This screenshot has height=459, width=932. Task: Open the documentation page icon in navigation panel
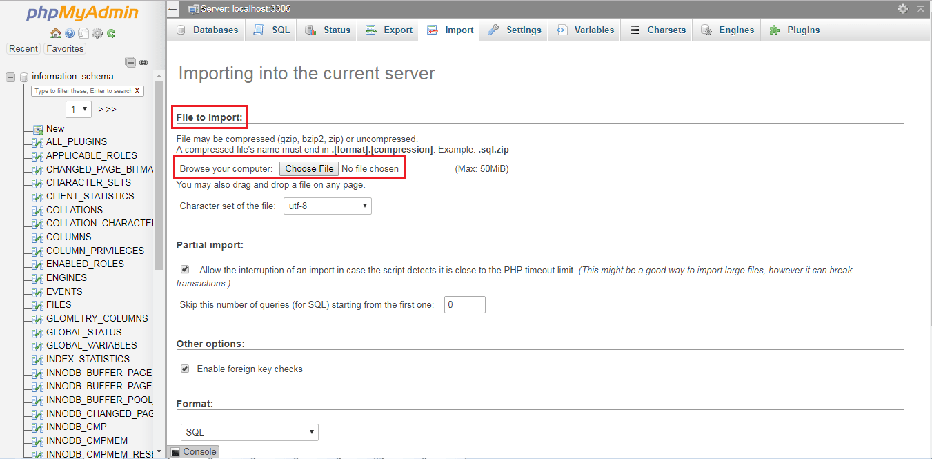tap(83, 32)
